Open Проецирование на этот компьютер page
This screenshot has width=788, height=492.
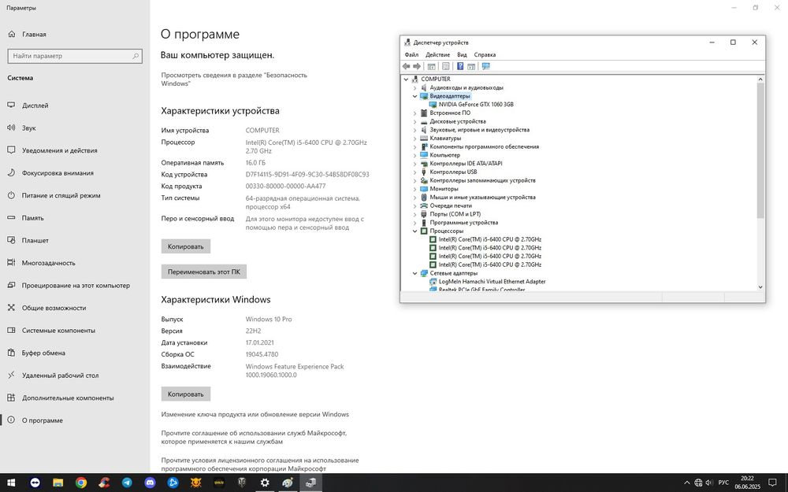tap(75, 285)
